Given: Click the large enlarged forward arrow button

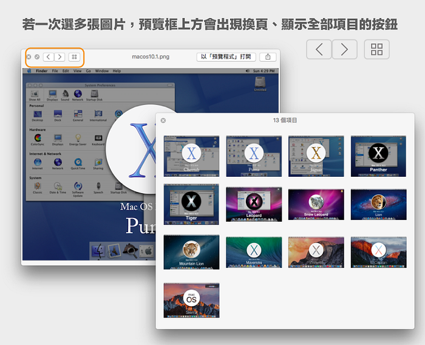Looking at the screenshot, I should tap(344, 49).
